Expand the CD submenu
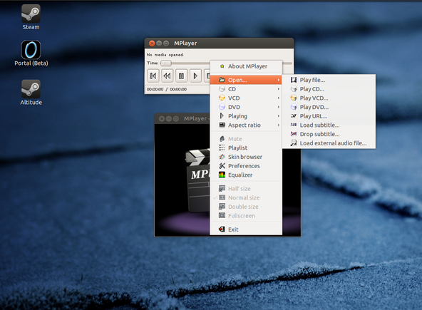The width and height of the screenshot is (422, 310). click(x=246, y=89)
